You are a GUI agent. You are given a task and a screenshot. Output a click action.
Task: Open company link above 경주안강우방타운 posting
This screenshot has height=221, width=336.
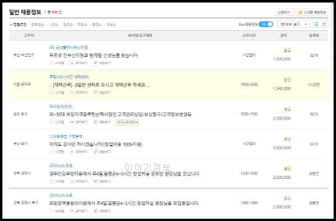(x=61, y=166)
